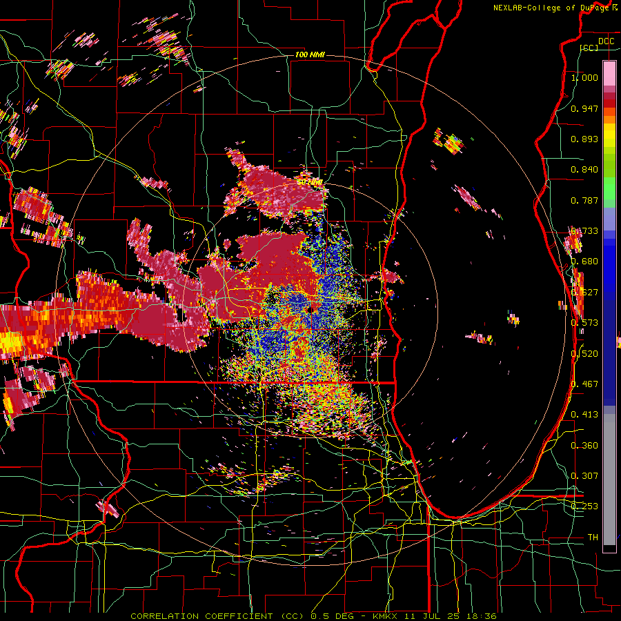Viewport: 621px width, 621px height.
Task: Click the 0.360 legend value
Action: 584,446
